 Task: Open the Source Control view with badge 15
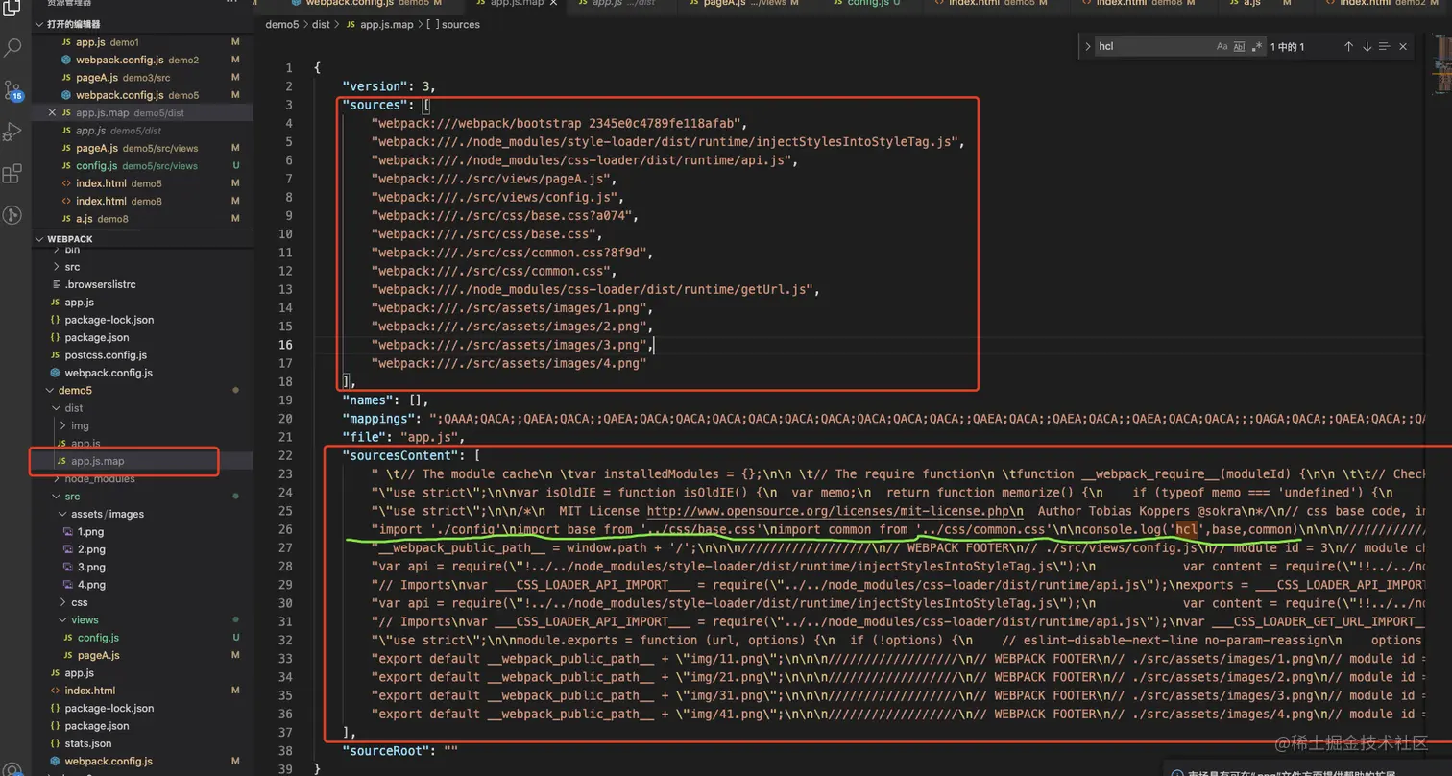point(13,90)
